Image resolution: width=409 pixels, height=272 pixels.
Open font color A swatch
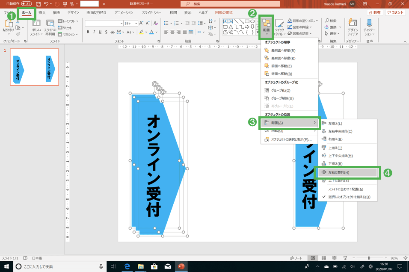click(151, 32)
